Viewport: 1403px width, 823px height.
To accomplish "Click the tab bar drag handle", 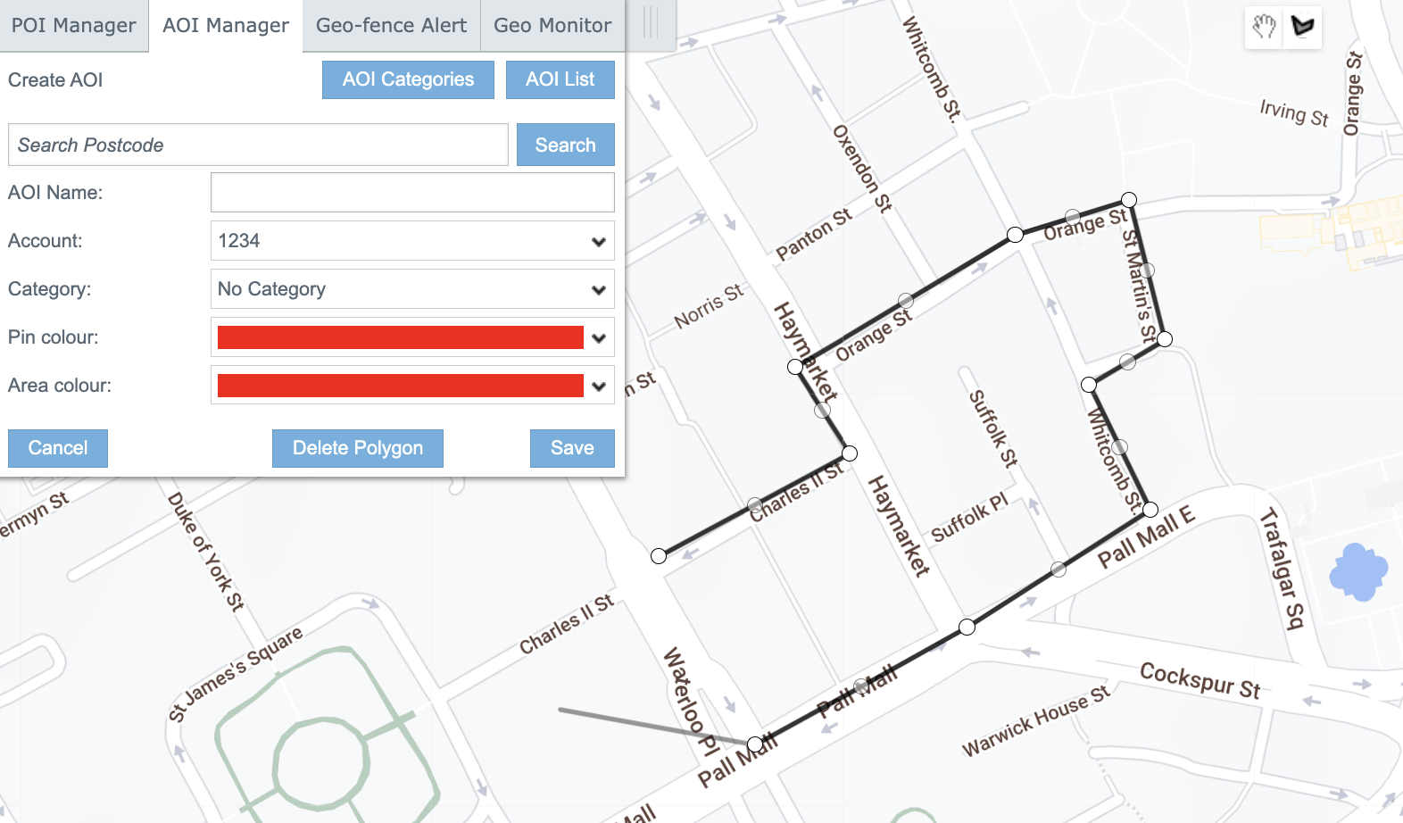I will point(651,24).
